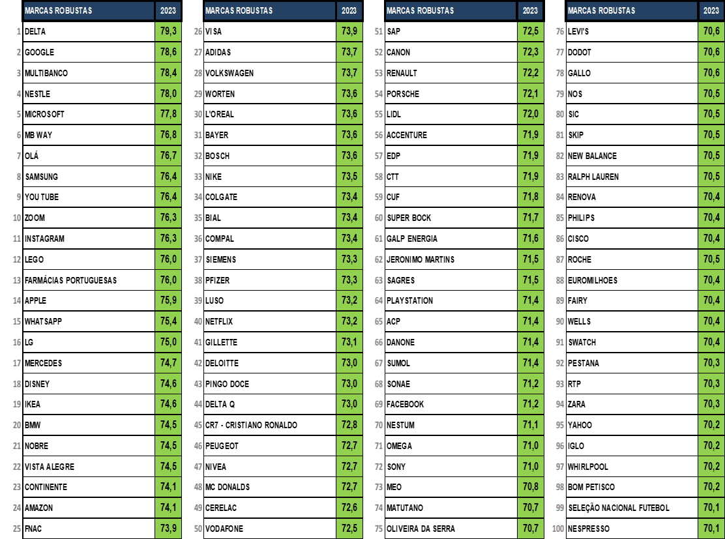Click the 77,8 score cell

point(168,114)
